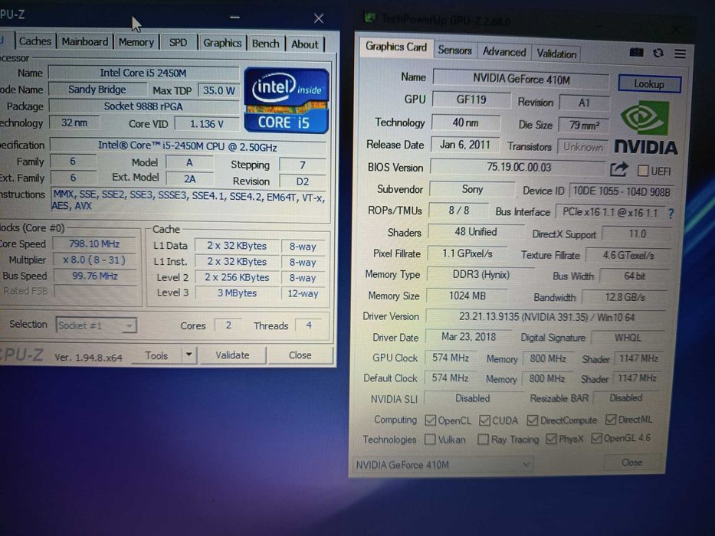Click the BIOS Version field 75.19.0C.00.03
715x536 pixels.
(518, 167)
